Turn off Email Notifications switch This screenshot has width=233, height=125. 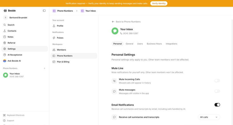pos(217,105)
